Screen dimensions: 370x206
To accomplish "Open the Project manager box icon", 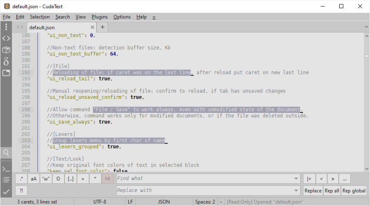I will click(x=6, y=50).
